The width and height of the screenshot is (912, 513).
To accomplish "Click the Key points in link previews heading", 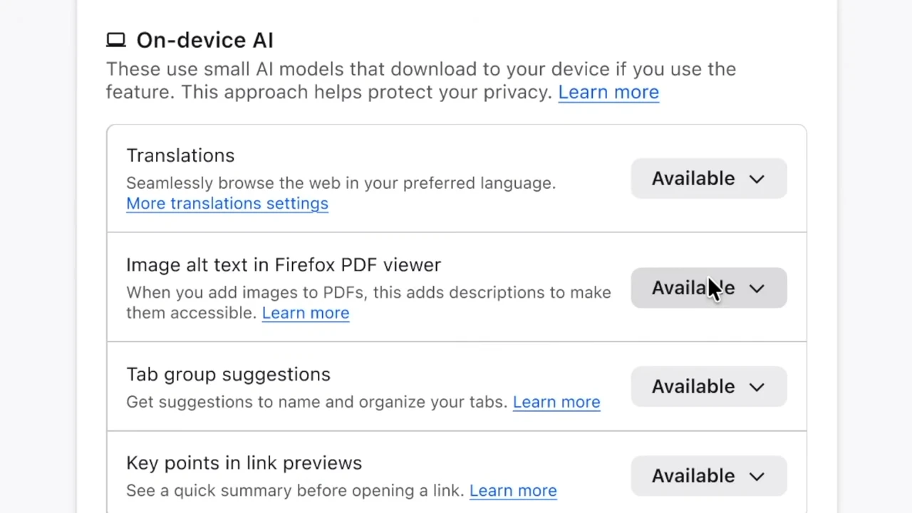I will 244,462.
